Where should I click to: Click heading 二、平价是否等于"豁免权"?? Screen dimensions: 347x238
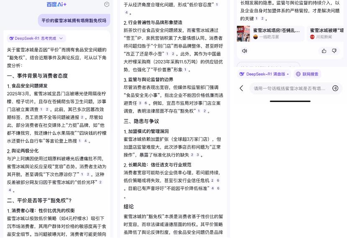click(39, 200)
